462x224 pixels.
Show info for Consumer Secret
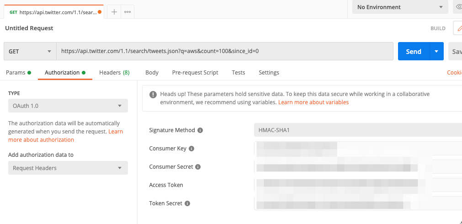(198, 167)
